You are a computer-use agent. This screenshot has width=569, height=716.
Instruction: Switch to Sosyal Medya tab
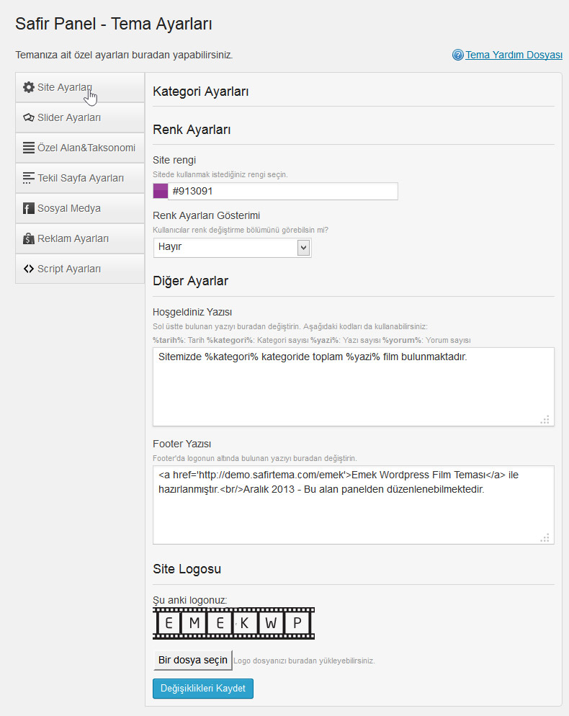click(80, 208)
